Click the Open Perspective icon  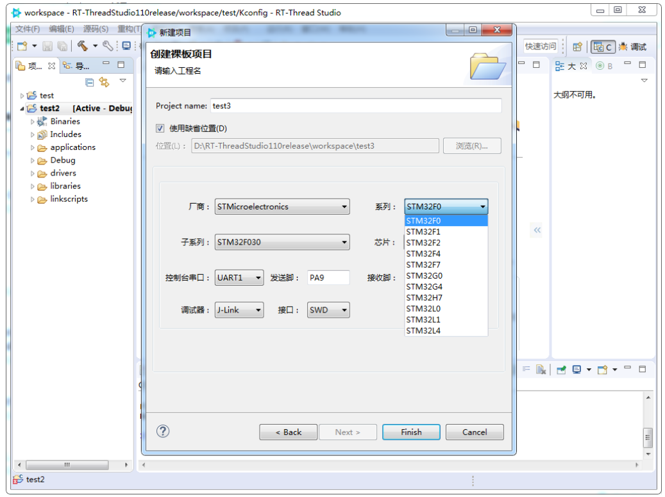pyautogui.click(x=577, y=47)
